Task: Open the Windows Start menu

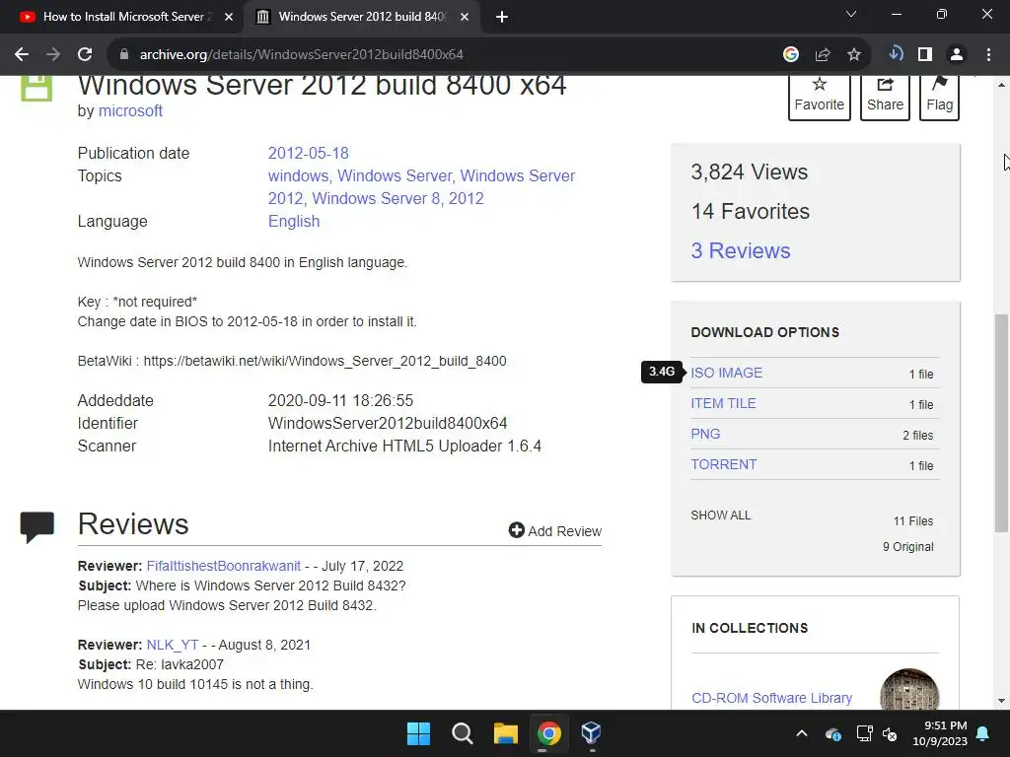Action: point(418,733)
